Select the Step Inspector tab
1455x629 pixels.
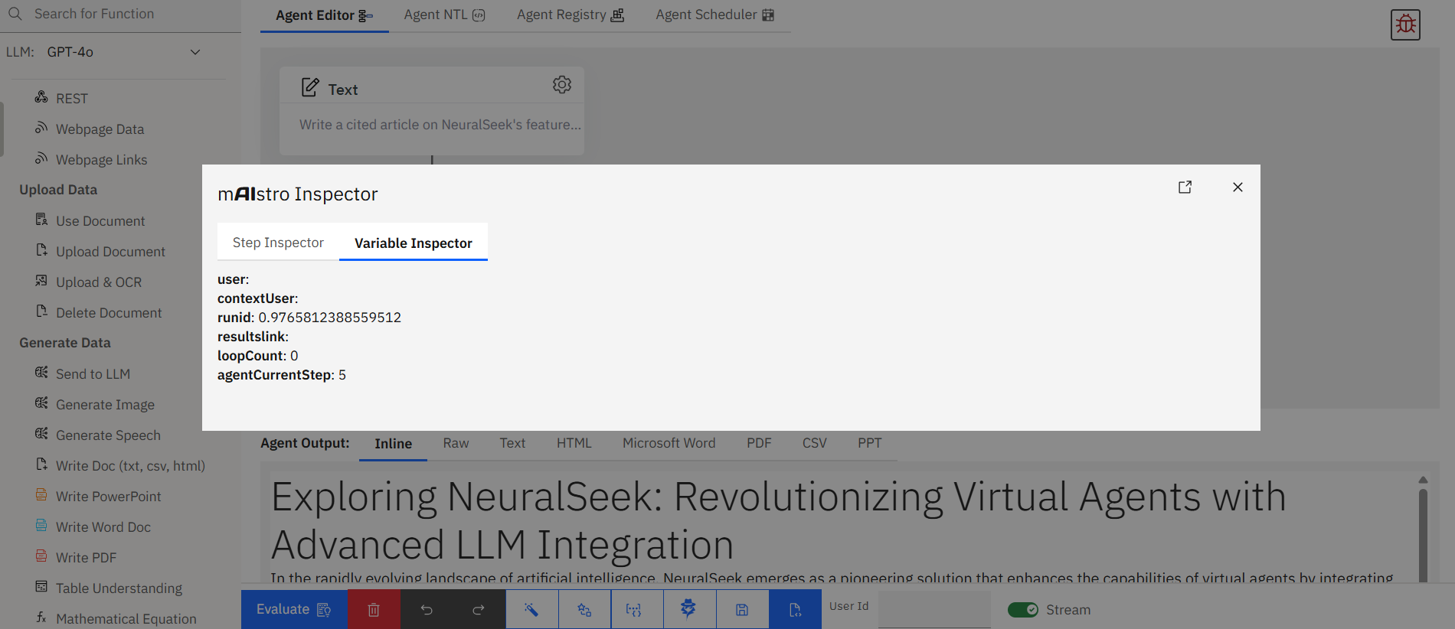278,243
